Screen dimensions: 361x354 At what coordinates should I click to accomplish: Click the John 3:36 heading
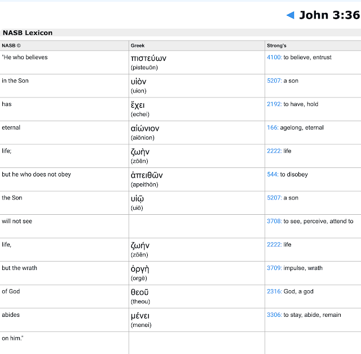329,15
